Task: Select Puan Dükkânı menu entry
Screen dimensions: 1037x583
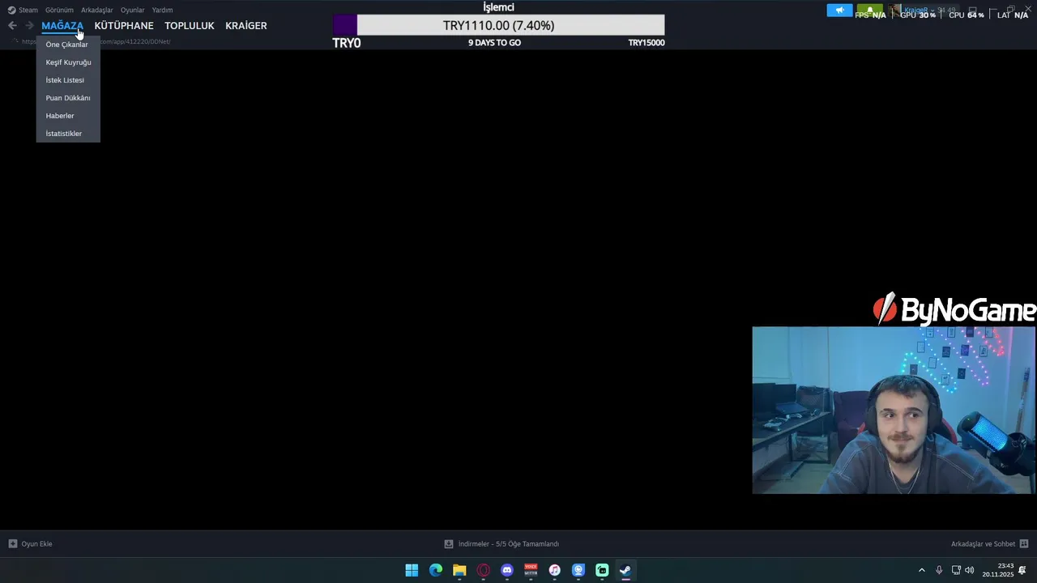Action: coord(68,98)
